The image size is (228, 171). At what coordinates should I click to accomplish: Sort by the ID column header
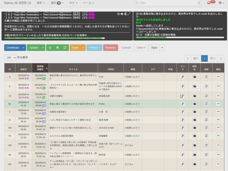point(10,68)
